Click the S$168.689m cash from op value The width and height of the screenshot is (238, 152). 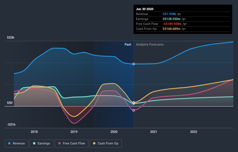click(172, 29)
